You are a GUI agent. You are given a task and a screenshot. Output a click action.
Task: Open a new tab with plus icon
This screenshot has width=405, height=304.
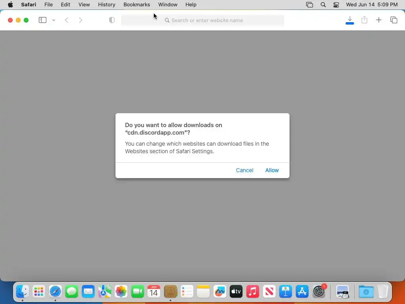(379, 20)
